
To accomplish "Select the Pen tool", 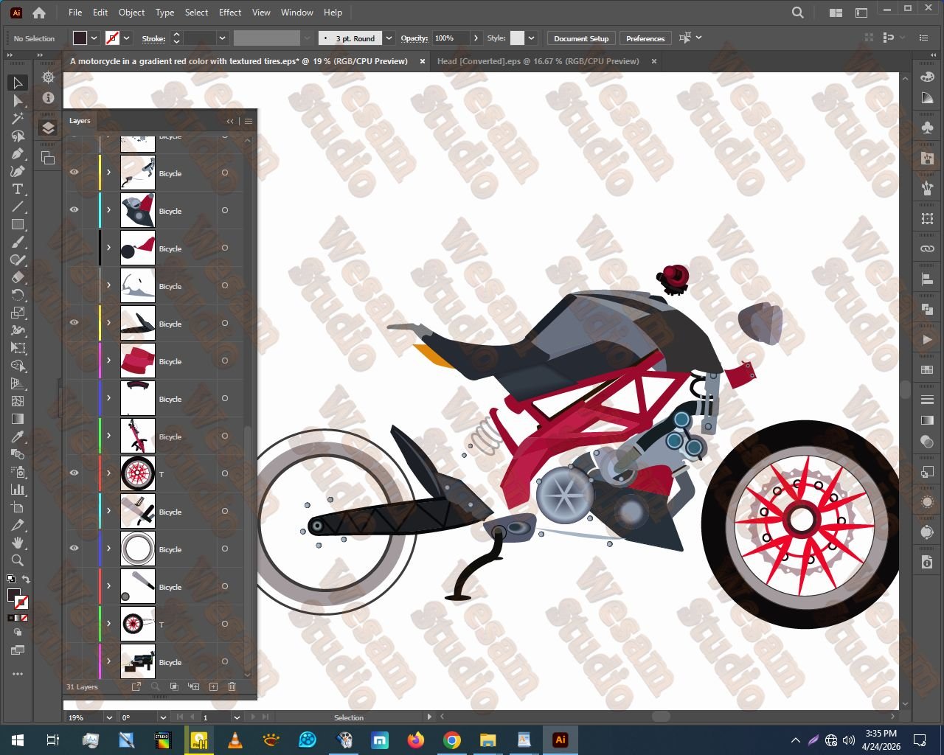I will 18,153.
